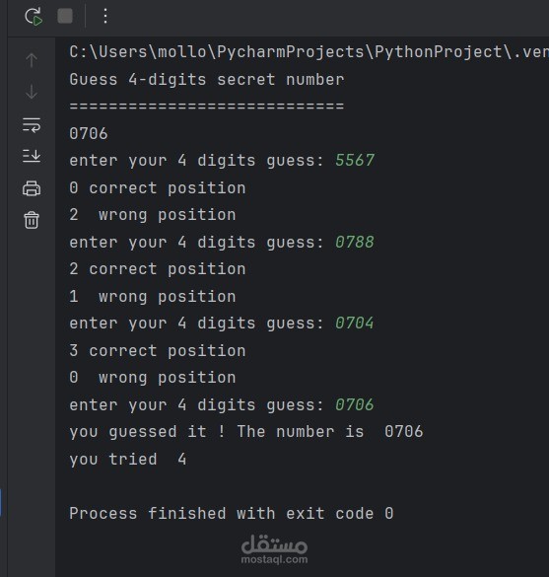Click the Clear All trash icon

32,220
